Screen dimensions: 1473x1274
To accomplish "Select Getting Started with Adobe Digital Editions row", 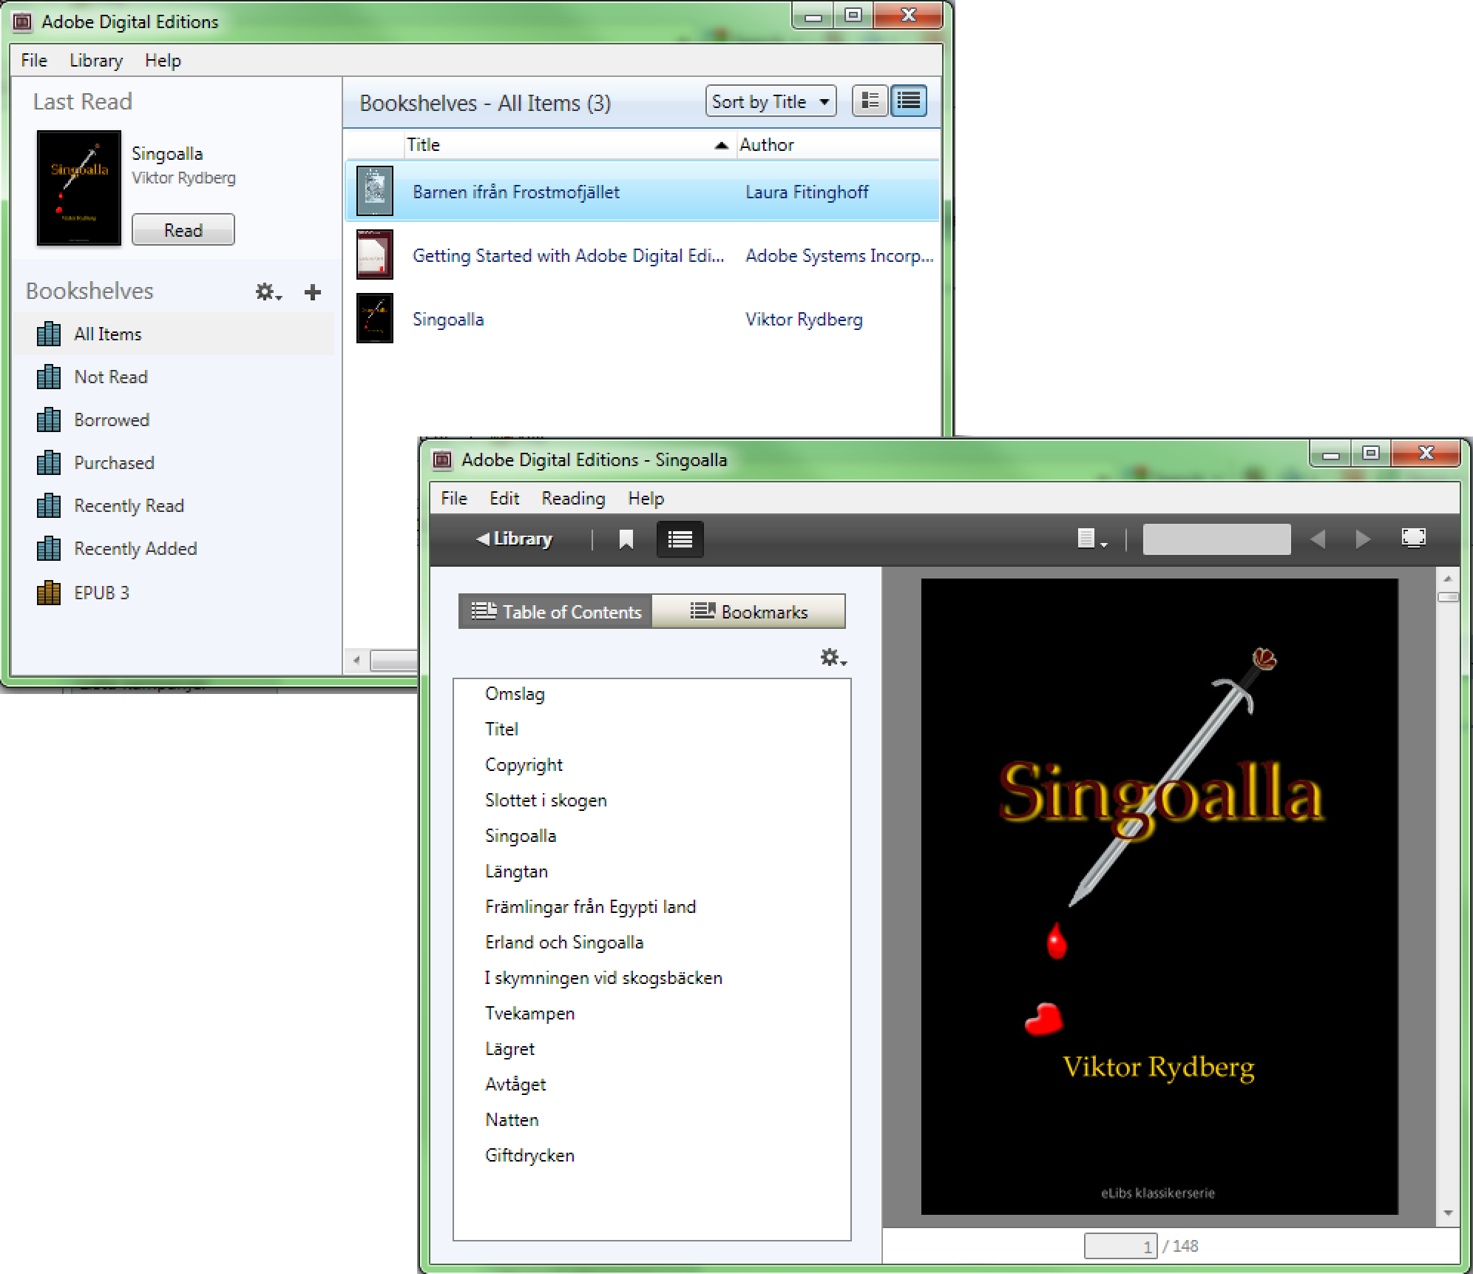I will [642, 255].
